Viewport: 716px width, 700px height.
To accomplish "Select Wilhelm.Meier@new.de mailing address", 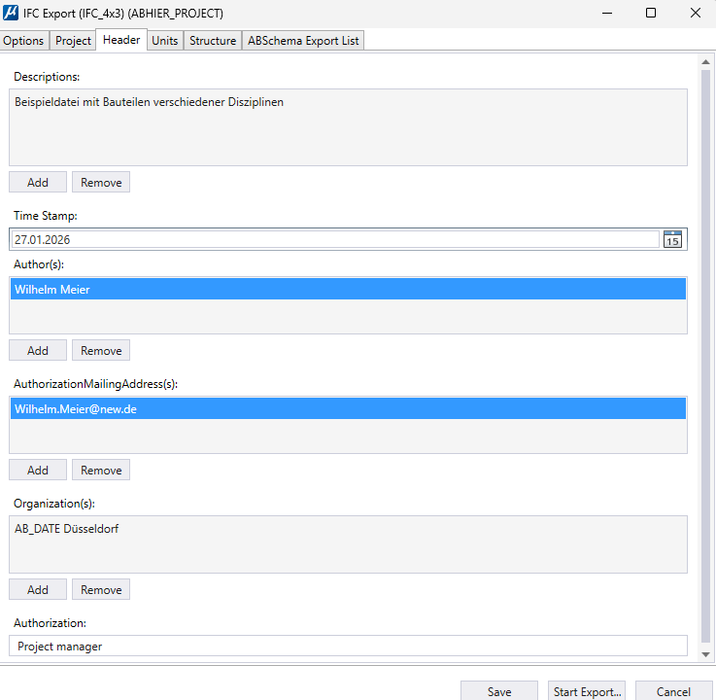I will [x=348, y=409].
